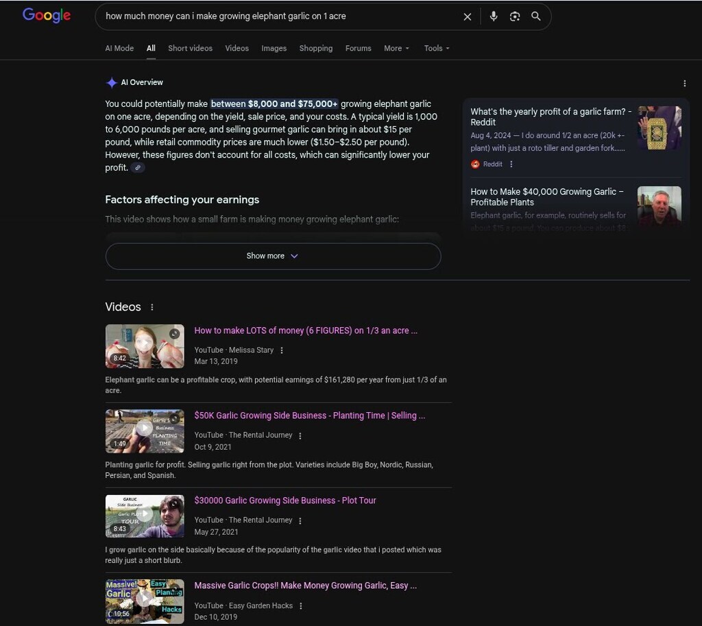Open AI Mode tab
The width and height of the screenshot is (702, 626).
119,49
